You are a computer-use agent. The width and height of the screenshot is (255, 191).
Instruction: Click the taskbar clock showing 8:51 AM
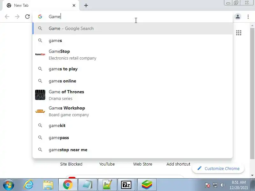point(238,185)
